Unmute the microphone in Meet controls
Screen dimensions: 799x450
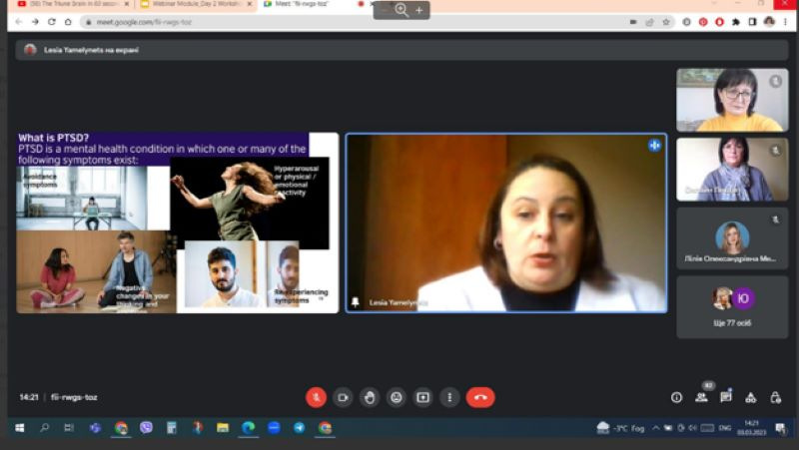(316, 397)
